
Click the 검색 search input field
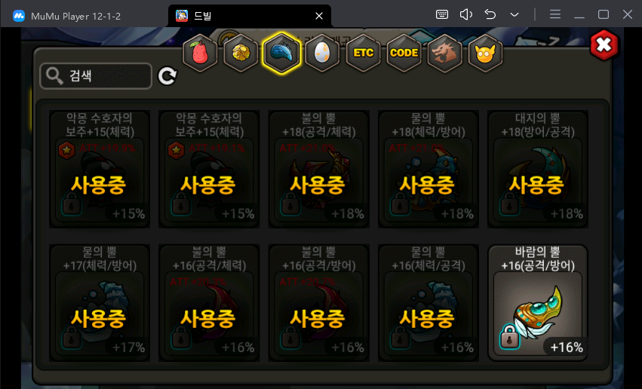point(96,76)
